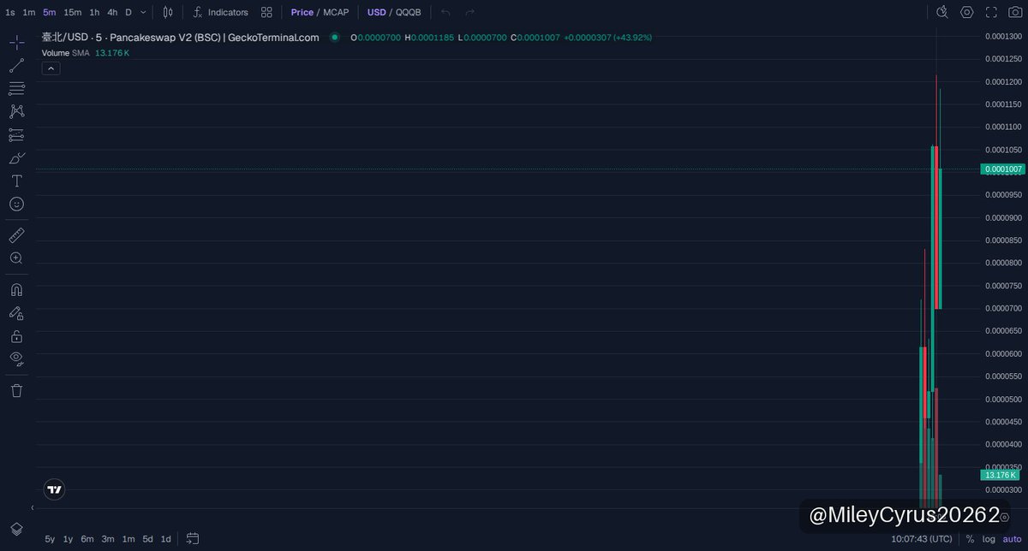The height and width of the screenshot is (551, 1028).
Task: Set the 1y date range
Action: coord(69,539)
